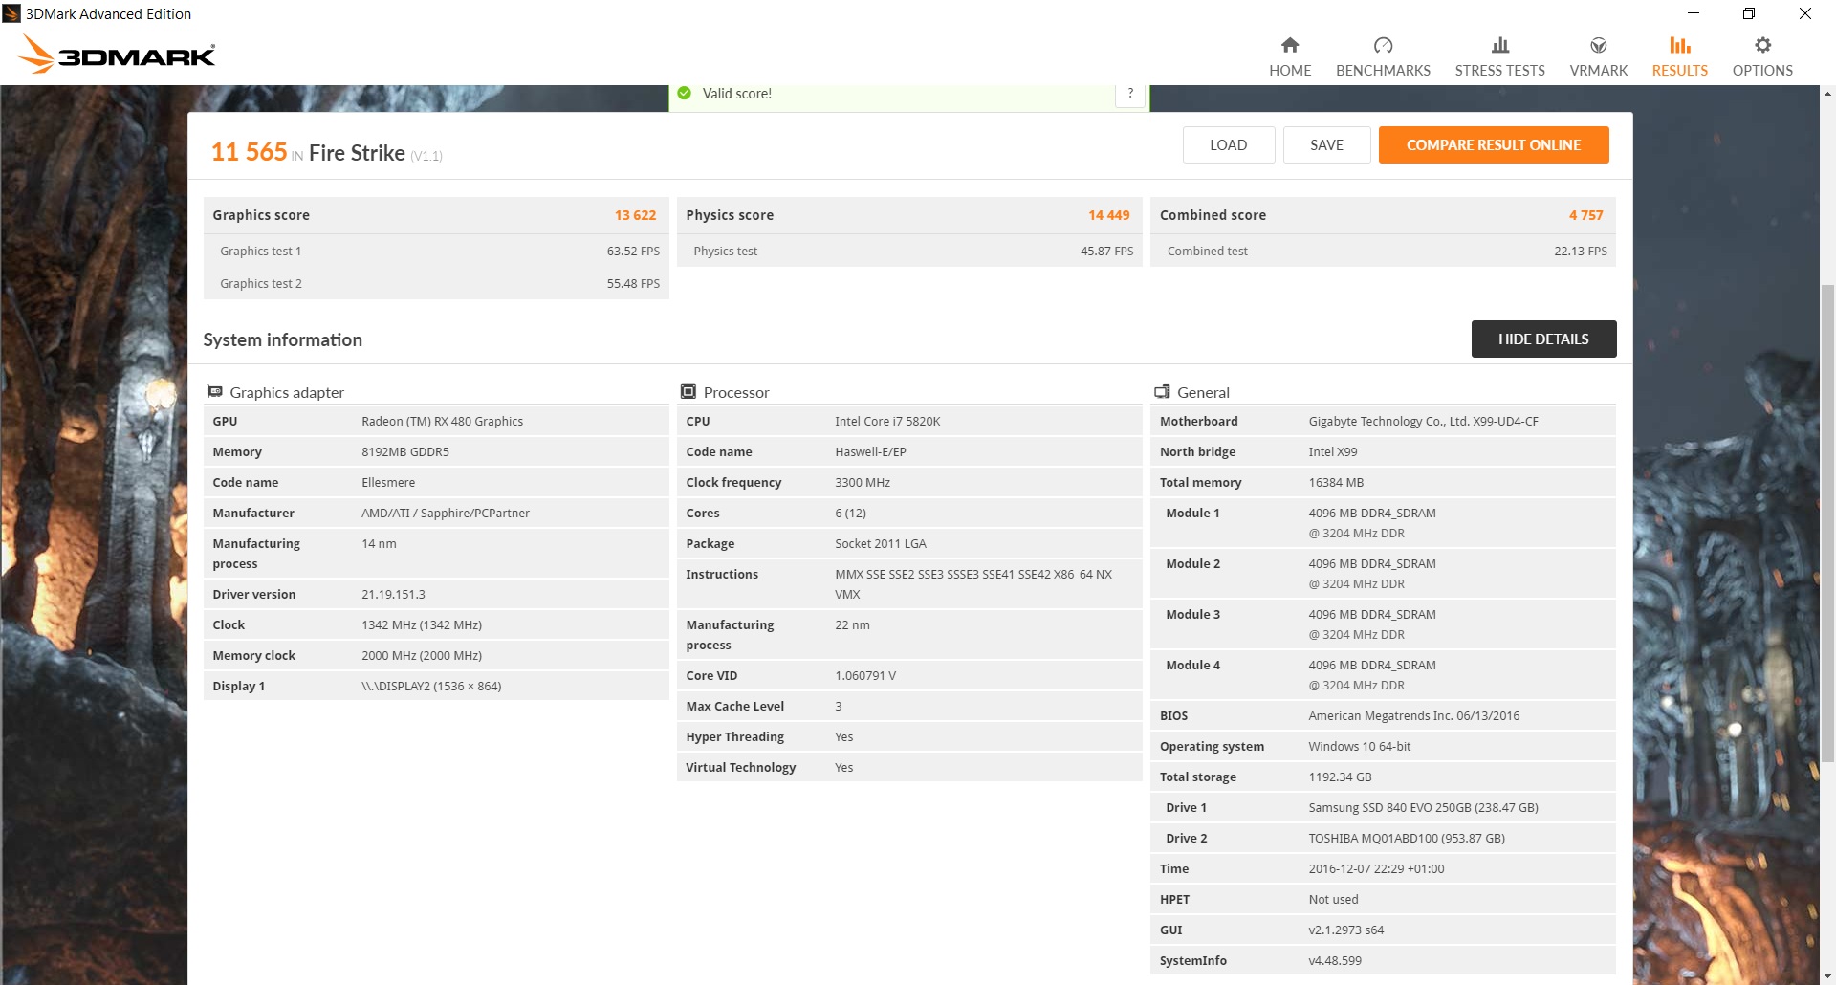Click Graphics test 2 FPS 55.48
Screen dimensions: 1836x985
point(633,284)
